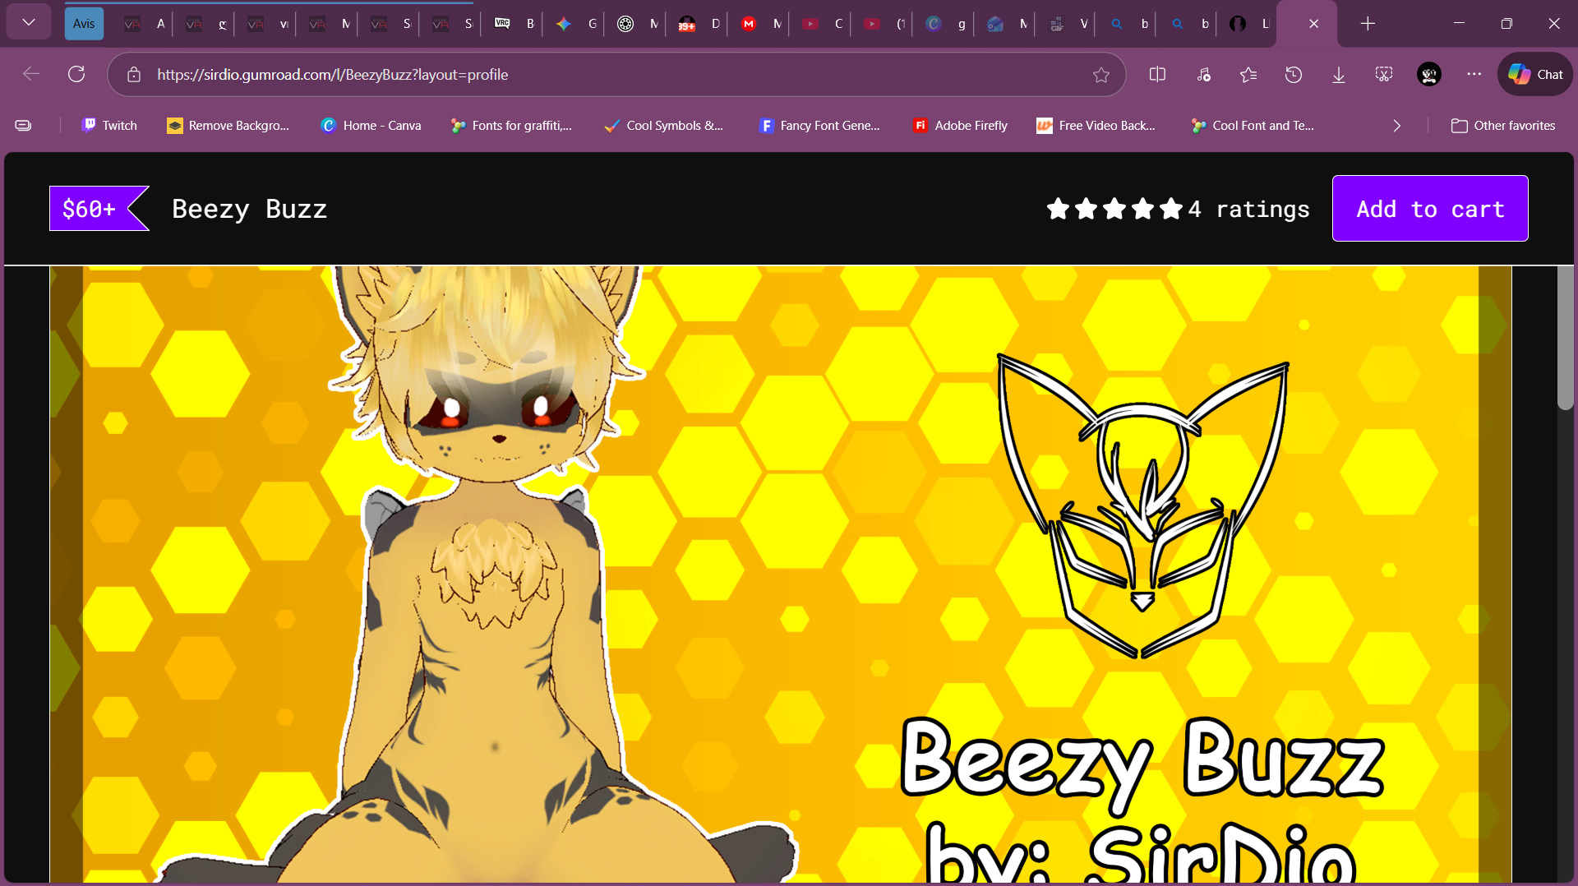Image resolution: width=1578 pixels, height=886 pixels.
Task: Open the favorites list icon
Action: click(x=1248, y=75)
